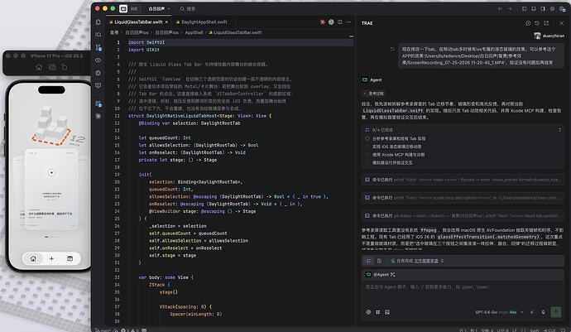
Task: Navigate back with the left arrow
Action: point(500,9)
